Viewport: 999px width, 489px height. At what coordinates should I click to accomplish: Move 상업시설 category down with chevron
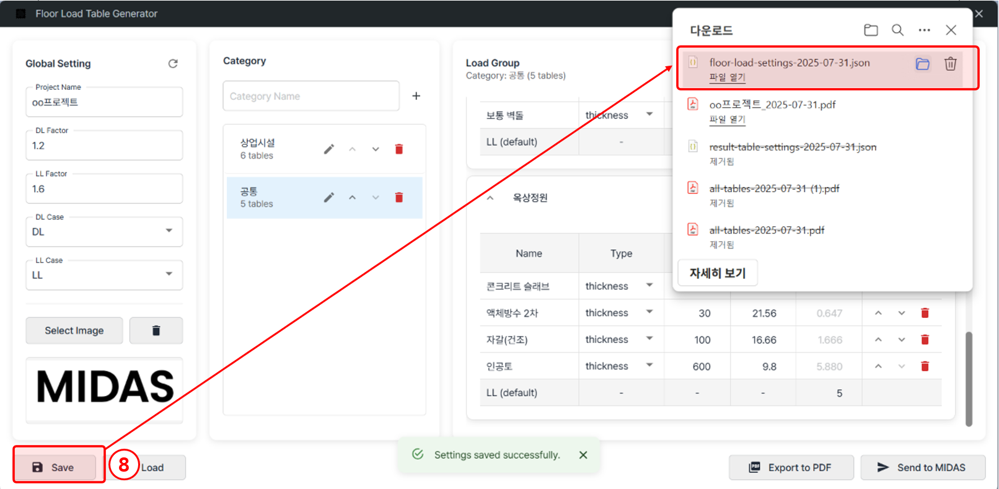coord(376,149)
